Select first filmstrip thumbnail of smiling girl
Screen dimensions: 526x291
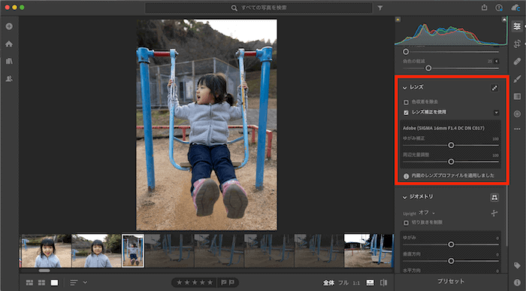(47, 250)
